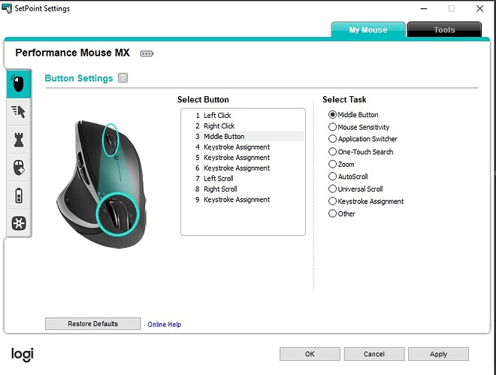Click the Cancel button
Image resolution: width=496 pixels, height=375 pixels.
click(374, 354)
